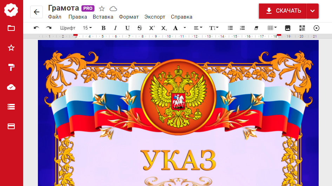Viewport: 332px width, 186px height.
Task: Toggle underline formatting
Action: 127,28
